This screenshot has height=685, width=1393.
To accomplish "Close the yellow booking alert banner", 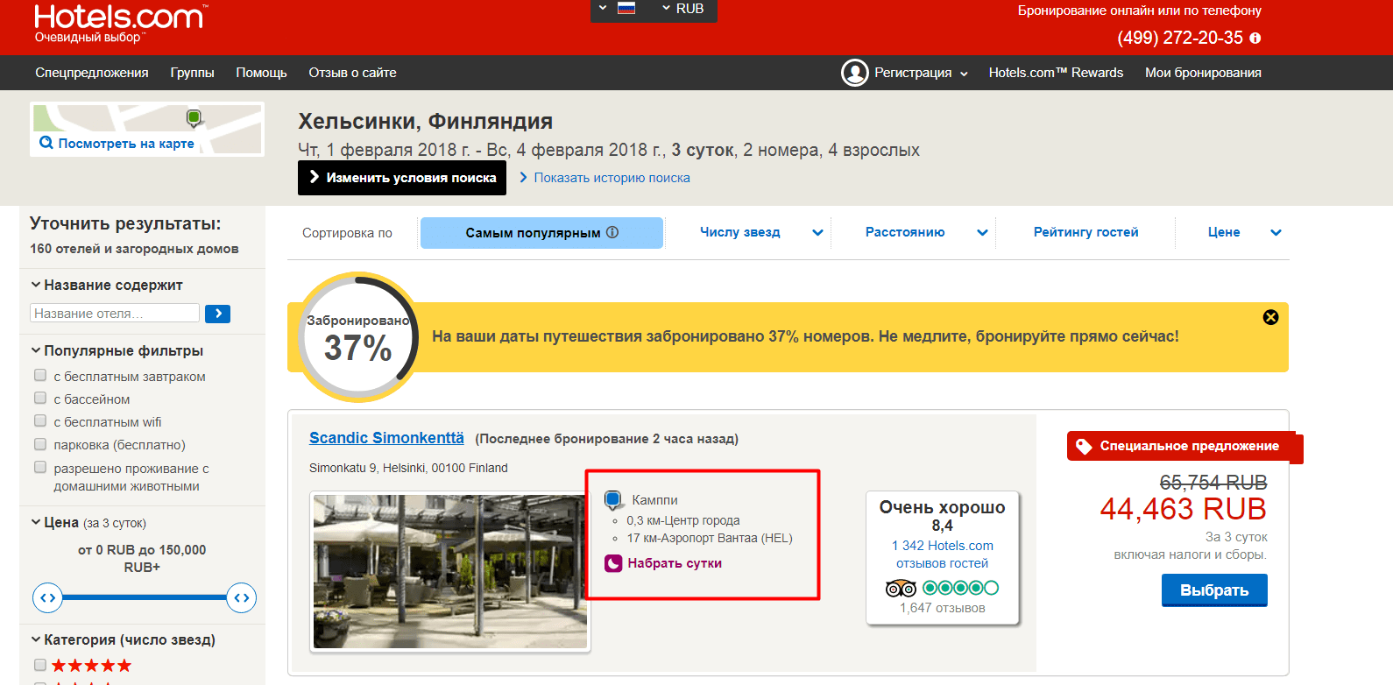I will click(x=1270, y=317).
